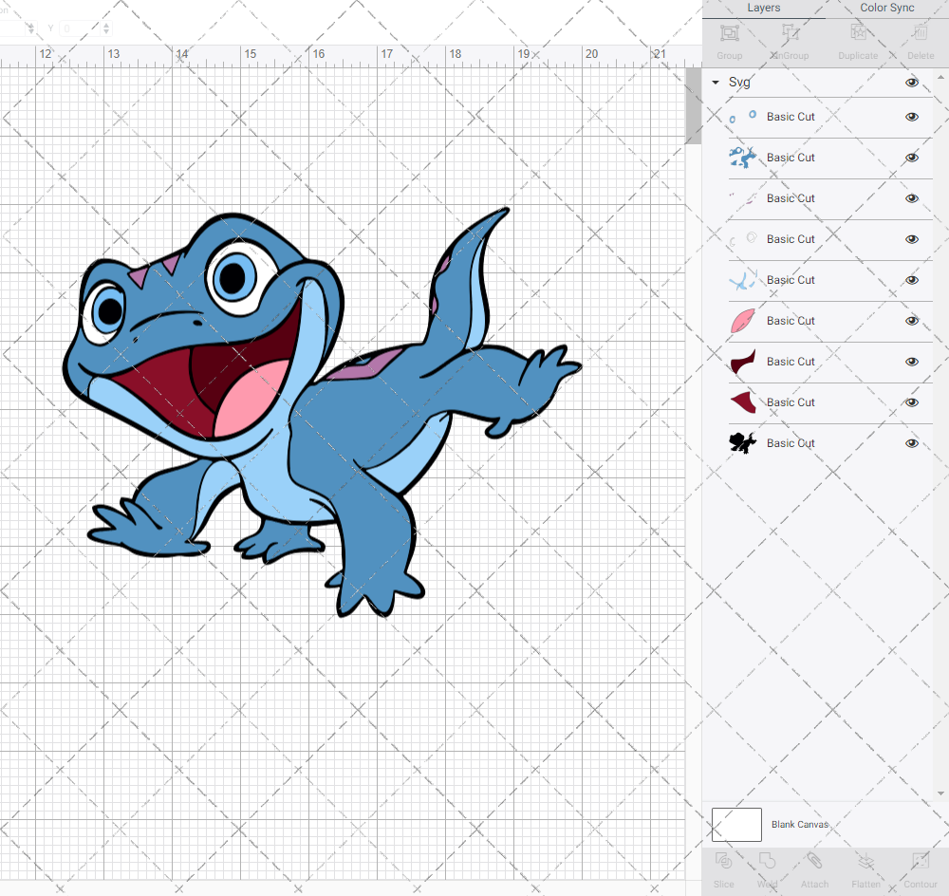Click the Basic Cut text beside the medium-blue body
This screenshot has width=949, height=896.
pos(791,158)
